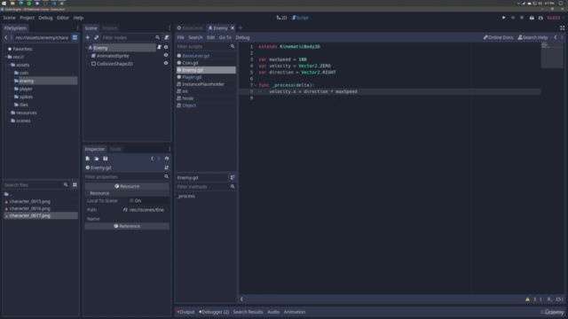This screenshot has width=568, height=319.
Task: Collapse the res:// root folder
Action: (x=6, y=57)
